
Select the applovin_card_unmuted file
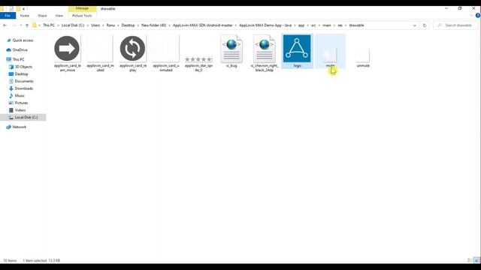[x=165, y=48]
